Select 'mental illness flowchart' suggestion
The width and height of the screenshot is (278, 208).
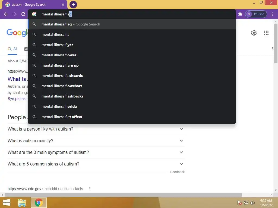point(132,86)
